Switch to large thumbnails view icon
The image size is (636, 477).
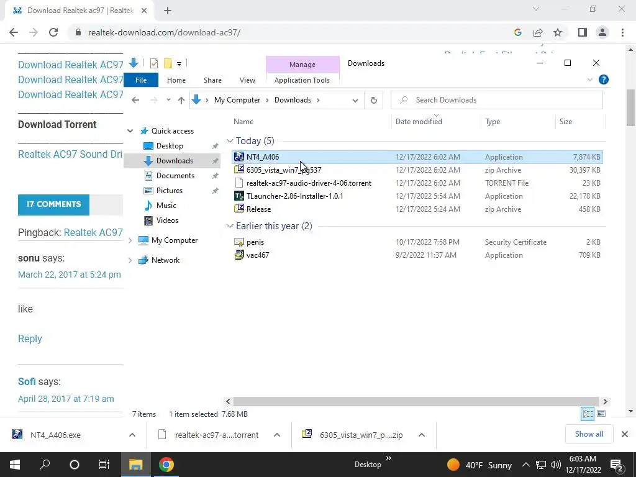[x=601, y=414]
